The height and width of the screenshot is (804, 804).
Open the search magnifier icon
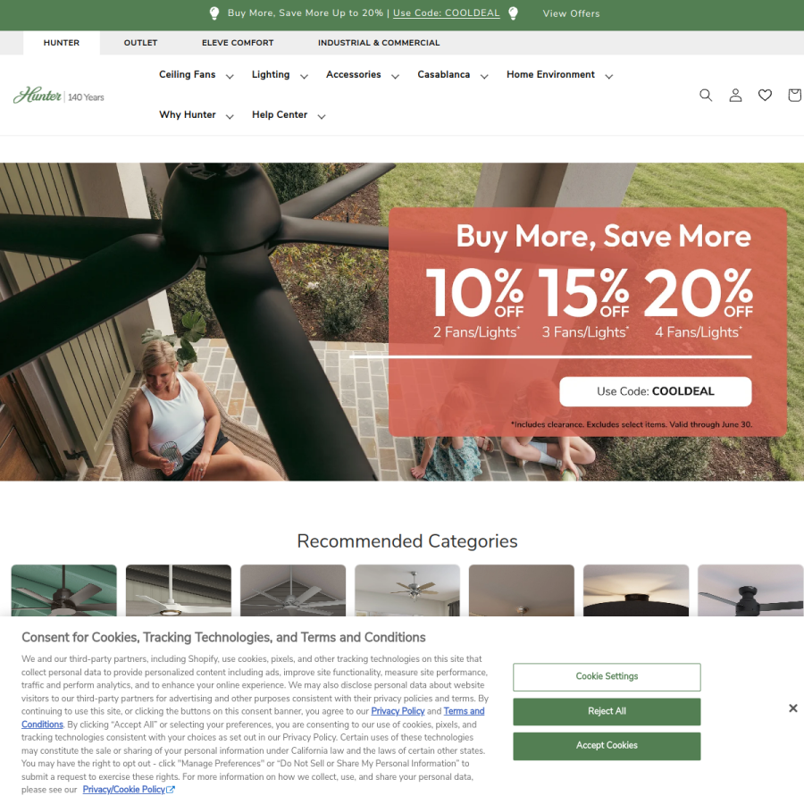coord(706,95)
